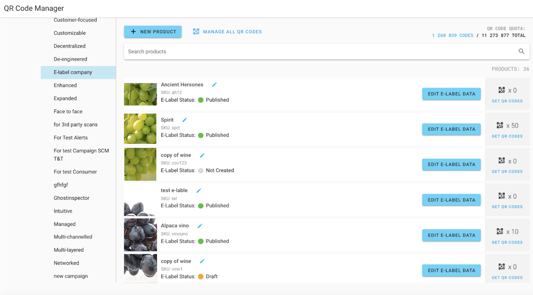The width and height of the screenshot is (533, 295).
Task: Select gfhfgf in the sidebar
Action: [61, 185]
